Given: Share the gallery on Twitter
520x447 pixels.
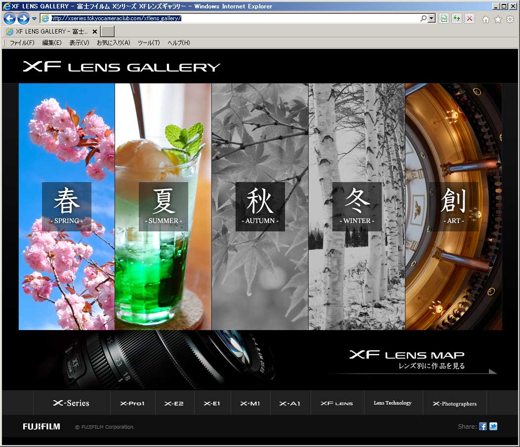Looking at the screenshot, I should tap(493, 426).
